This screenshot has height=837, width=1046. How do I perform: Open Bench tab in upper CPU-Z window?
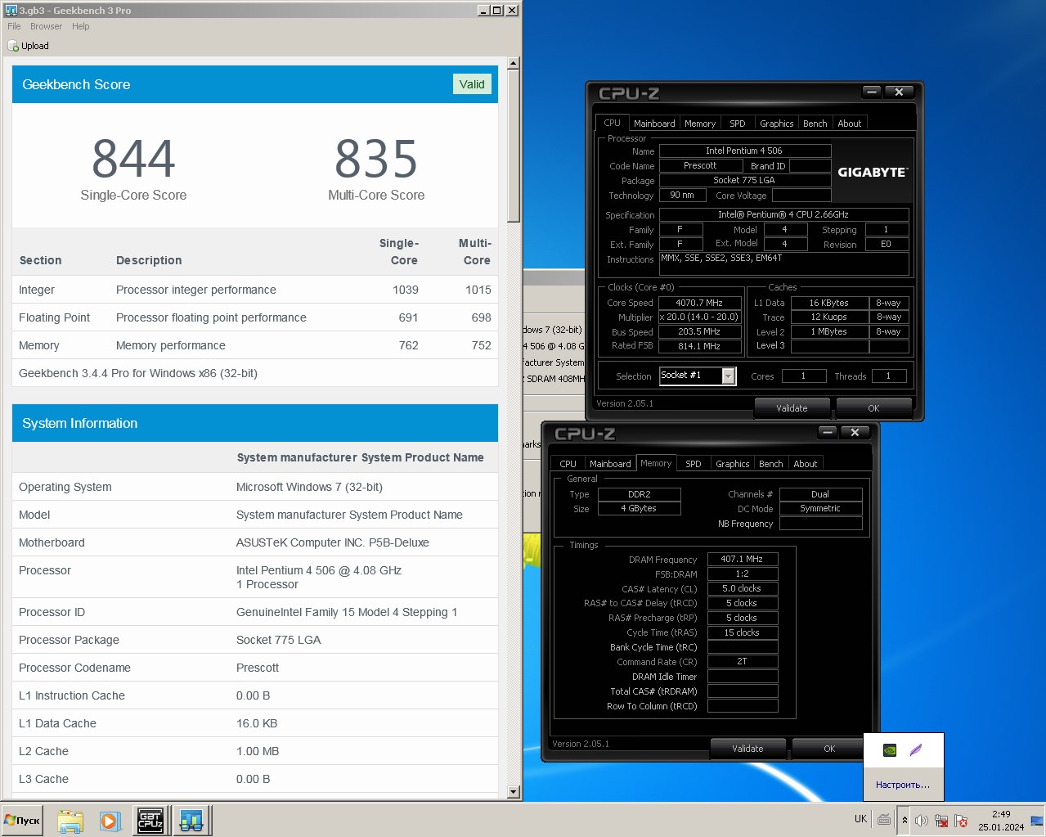tap(815, 124)
